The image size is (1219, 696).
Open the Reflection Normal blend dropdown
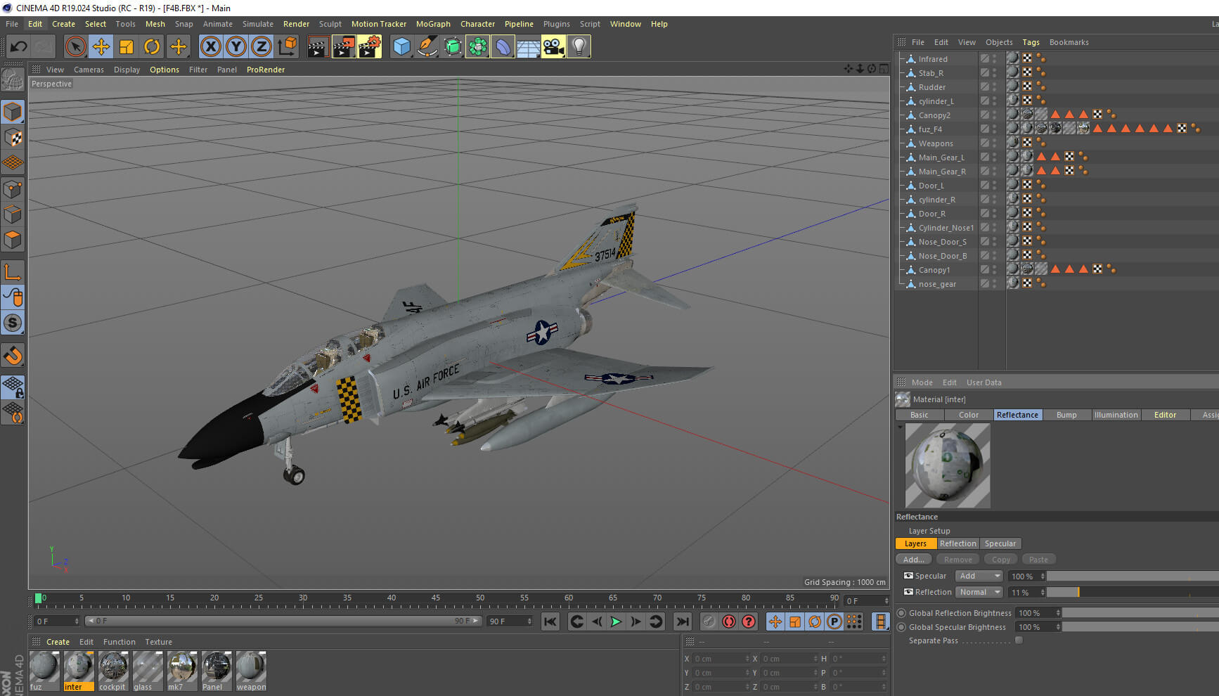979,592
